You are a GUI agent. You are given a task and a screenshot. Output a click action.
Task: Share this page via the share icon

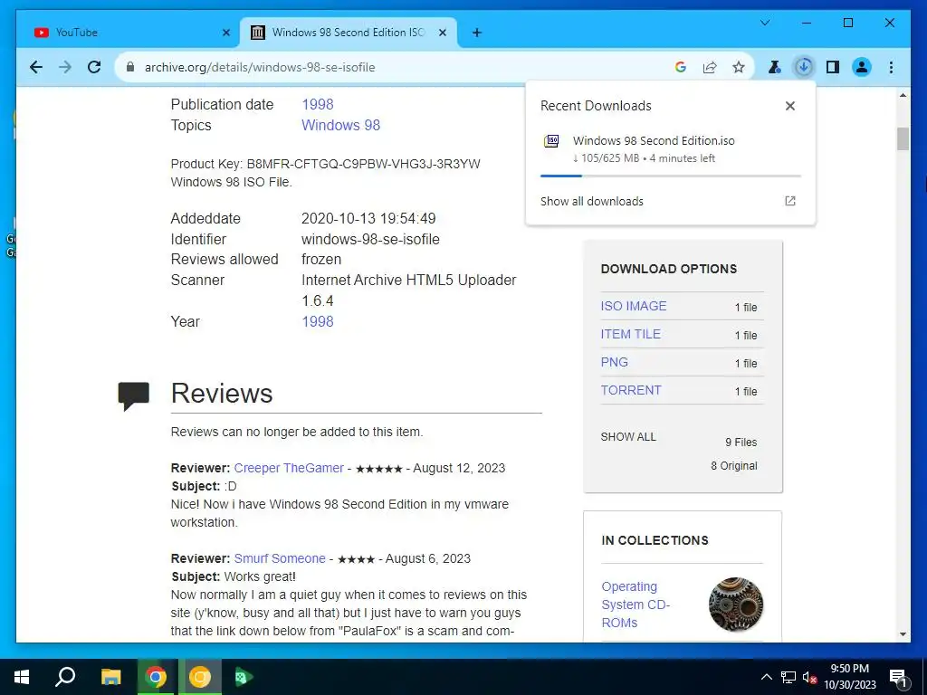click(710, 67)
